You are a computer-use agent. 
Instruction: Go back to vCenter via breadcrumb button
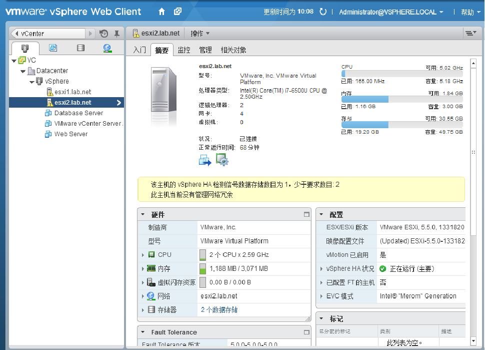click(48, 34)
